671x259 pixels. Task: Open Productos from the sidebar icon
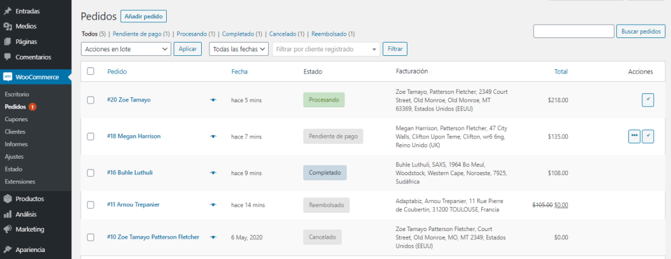[8, 199]
